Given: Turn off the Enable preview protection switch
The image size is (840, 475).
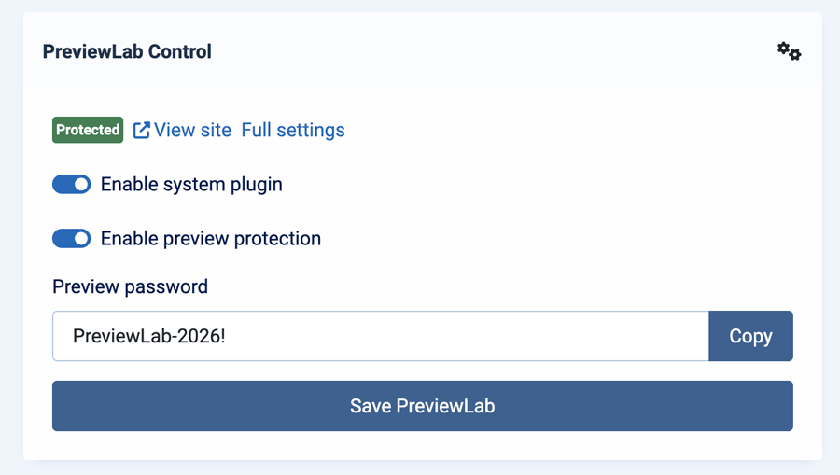Looking at the screenshot, I should [71, 238].
